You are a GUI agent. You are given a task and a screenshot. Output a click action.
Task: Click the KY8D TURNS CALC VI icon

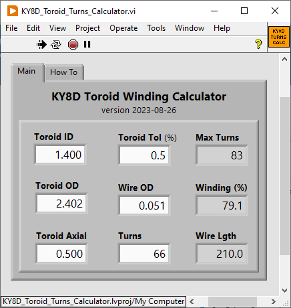[x=279, y=37]
